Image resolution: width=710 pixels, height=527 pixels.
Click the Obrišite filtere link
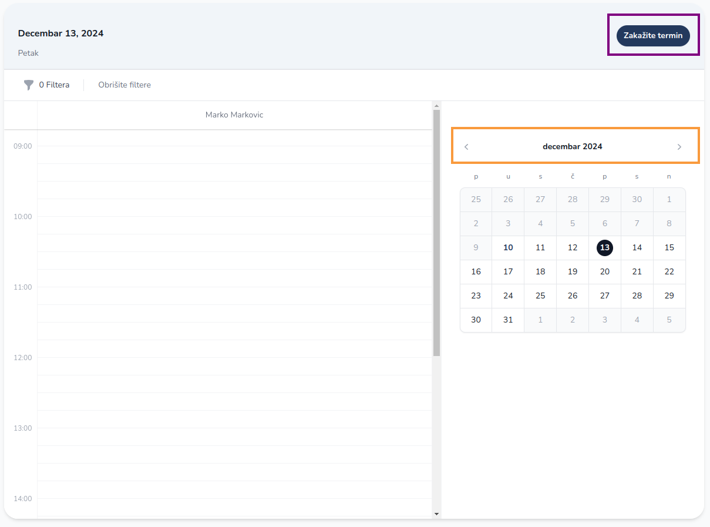point(124,85)
